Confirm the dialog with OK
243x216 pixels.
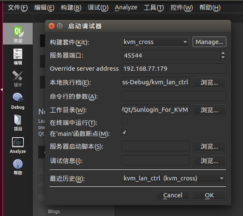209,195
